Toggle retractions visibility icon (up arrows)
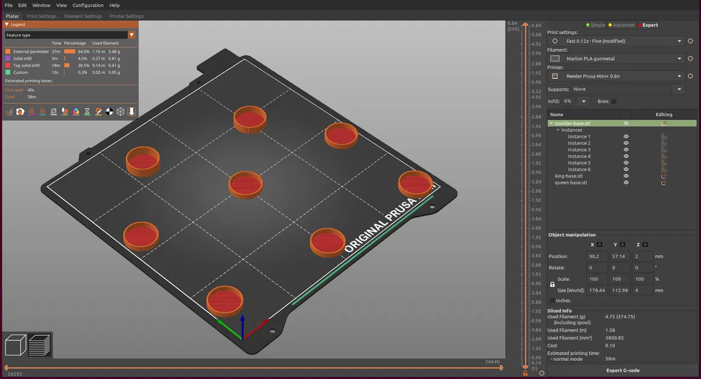This screenshot has height=379, width=701. tap(32, 112)
